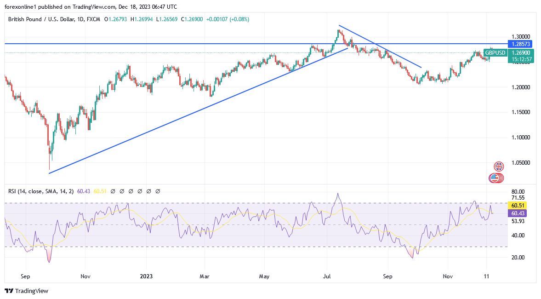
Task: Click the FXCM exchange label in the legend
Action: tap(93, 19)
